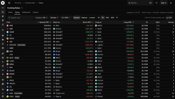
Task: Click the Equity tag on MCD
Action: (x=17, y=58)
